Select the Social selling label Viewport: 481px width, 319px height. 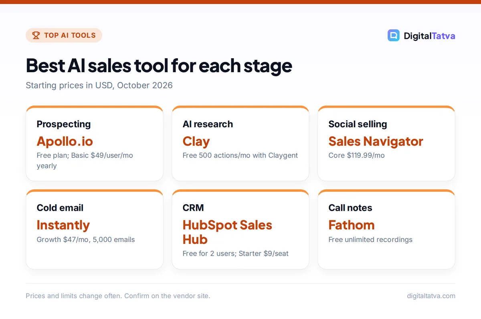[358, 124]
